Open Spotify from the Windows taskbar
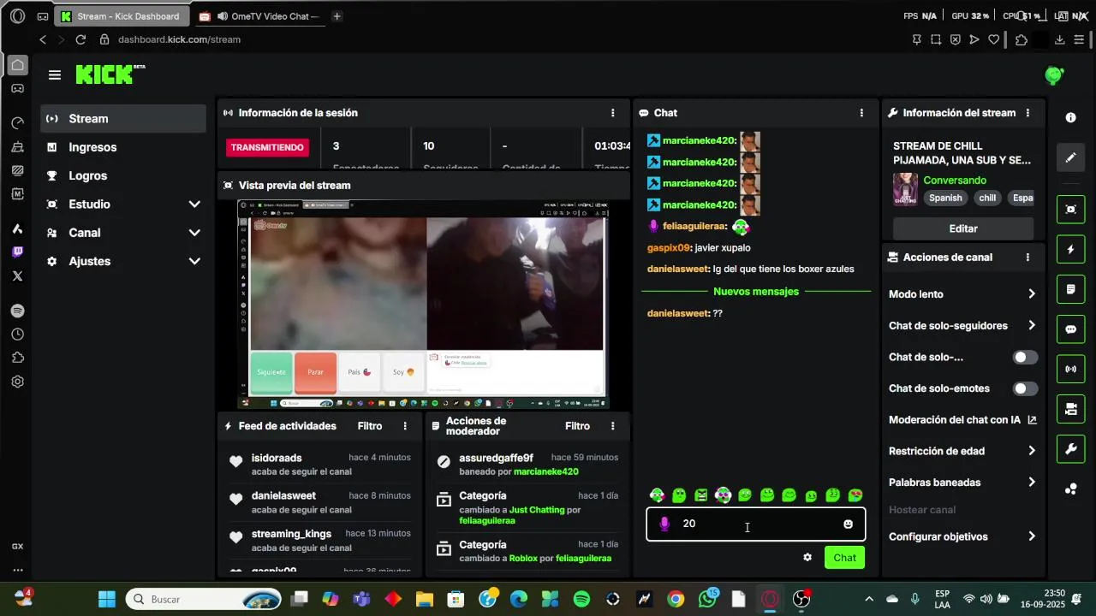1096x616 pixels. coord(581,599)
